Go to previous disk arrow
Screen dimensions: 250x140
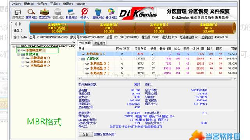[16, 24]
